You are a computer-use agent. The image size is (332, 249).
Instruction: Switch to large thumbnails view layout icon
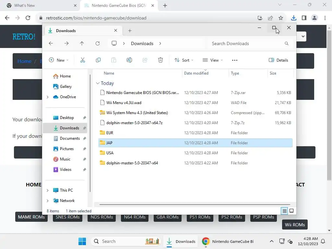[x=291, y=211]
